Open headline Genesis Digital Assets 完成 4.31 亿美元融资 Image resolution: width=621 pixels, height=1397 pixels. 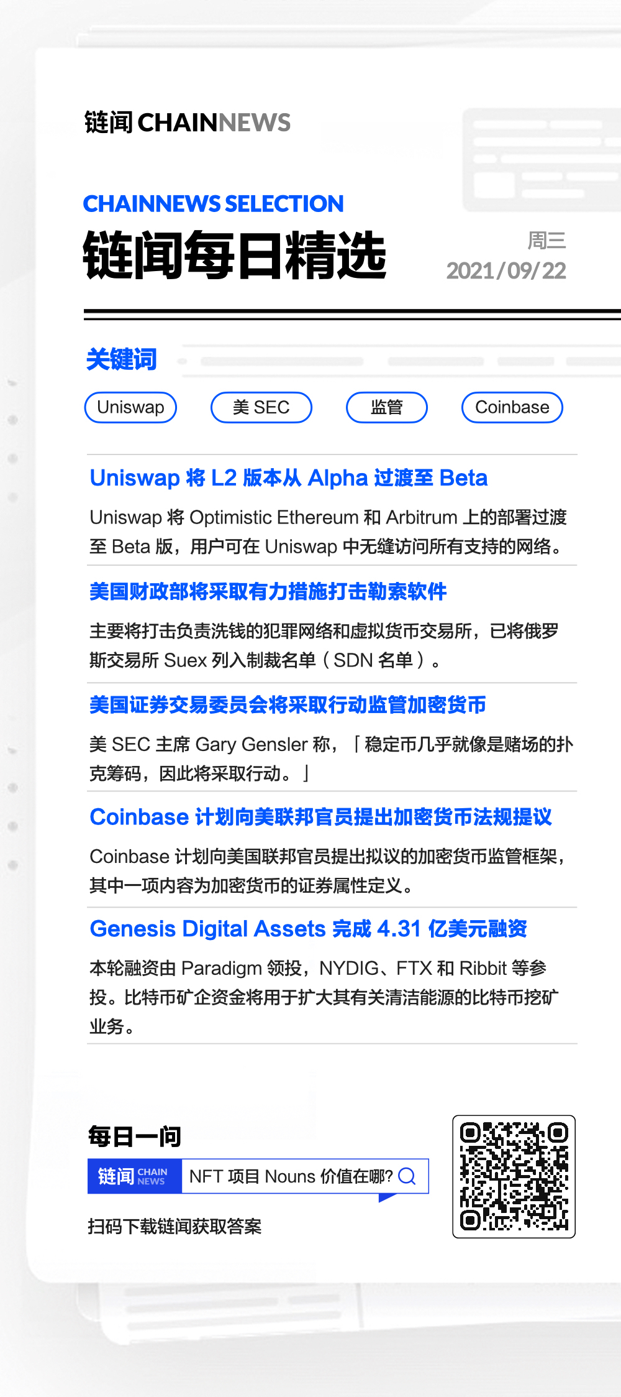[308, 929]
